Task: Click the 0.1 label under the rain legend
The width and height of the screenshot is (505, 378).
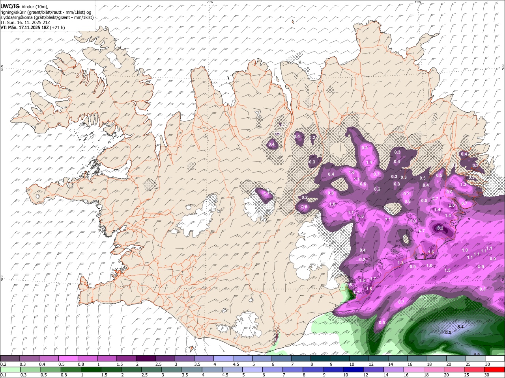Action: coord(3,375)
